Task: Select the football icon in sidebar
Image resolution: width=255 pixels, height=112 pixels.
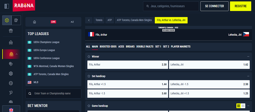Action: pyautogui.click(x=11, y=74)
